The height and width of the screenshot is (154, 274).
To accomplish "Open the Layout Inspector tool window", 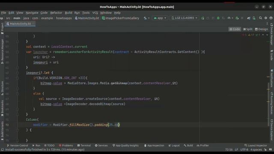I will click(256, 145).
